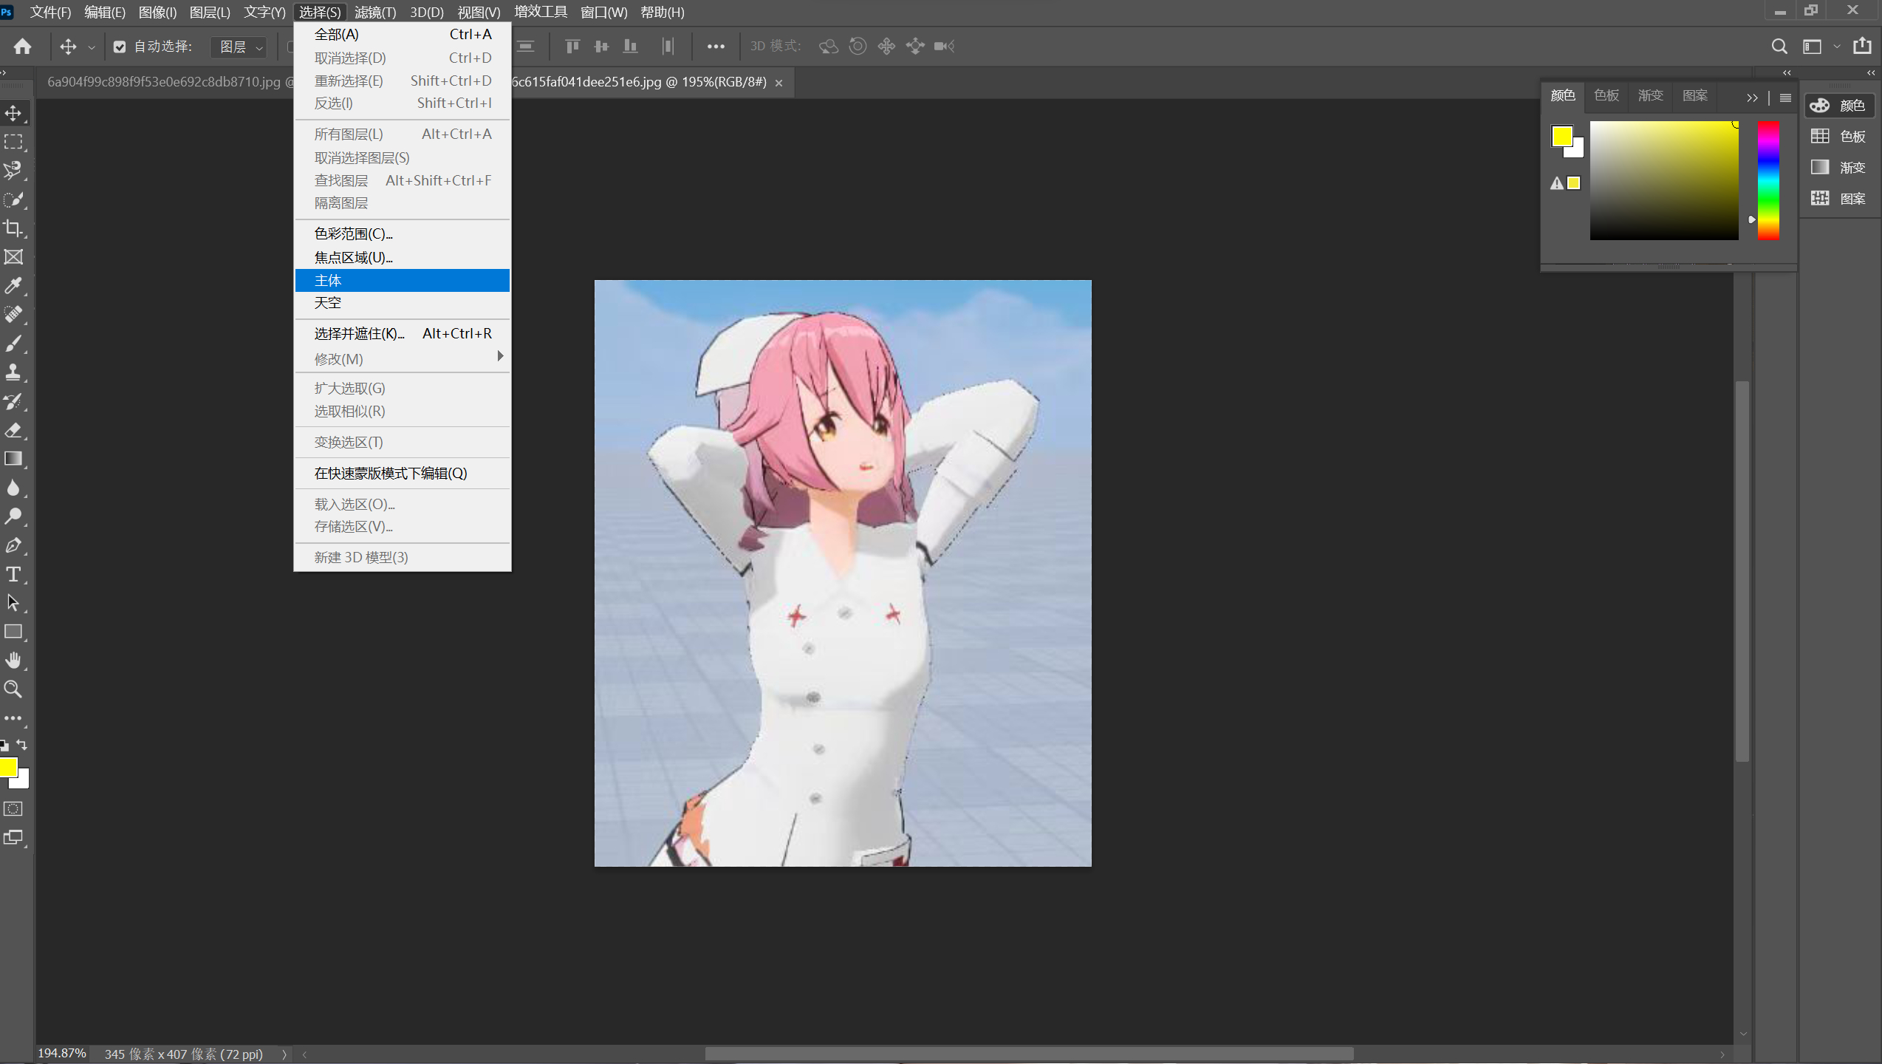Select the Move tool in the toolbox
The width and height of the screenshot is (1882, 1064).
(13, 112)
